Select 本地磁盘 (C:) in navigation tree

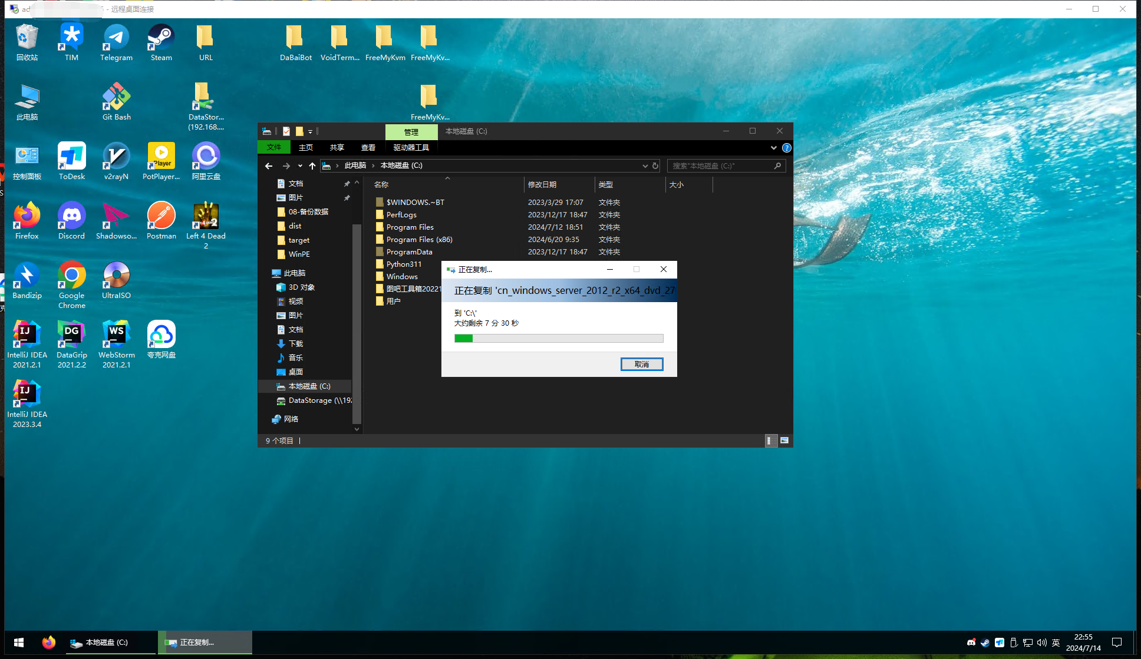(x=305, y=386)
